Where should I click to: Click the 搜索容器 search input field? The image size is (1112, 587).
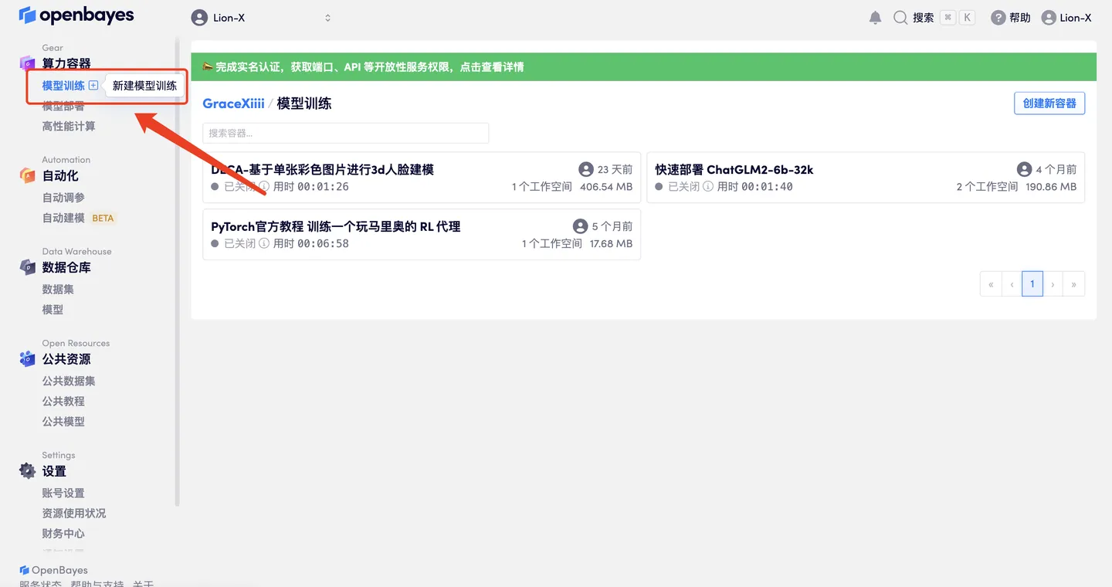345,133
